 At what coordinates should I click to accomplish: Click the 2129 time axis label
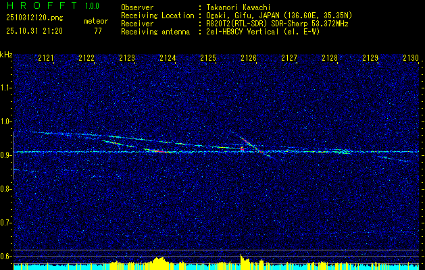point(370,58)
